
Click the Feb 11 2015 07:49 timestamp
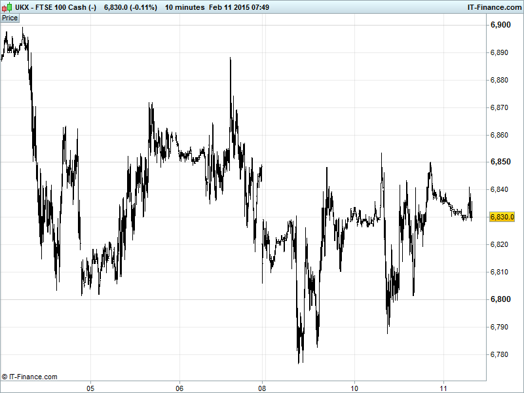[x=239, y=7]
